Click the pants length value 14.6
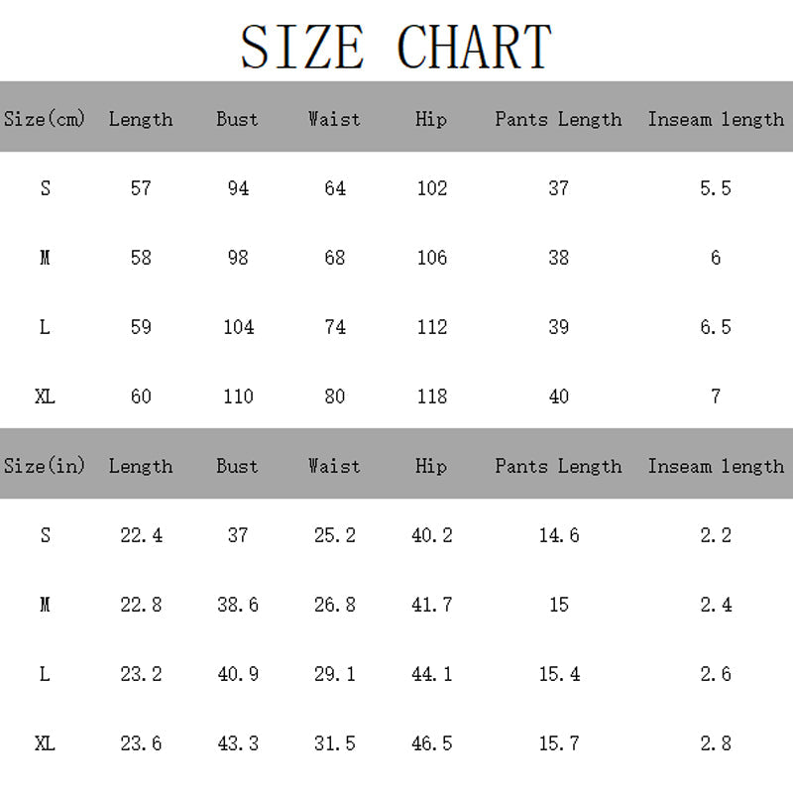This screenshot has width=793, height=793. (559, 535)
